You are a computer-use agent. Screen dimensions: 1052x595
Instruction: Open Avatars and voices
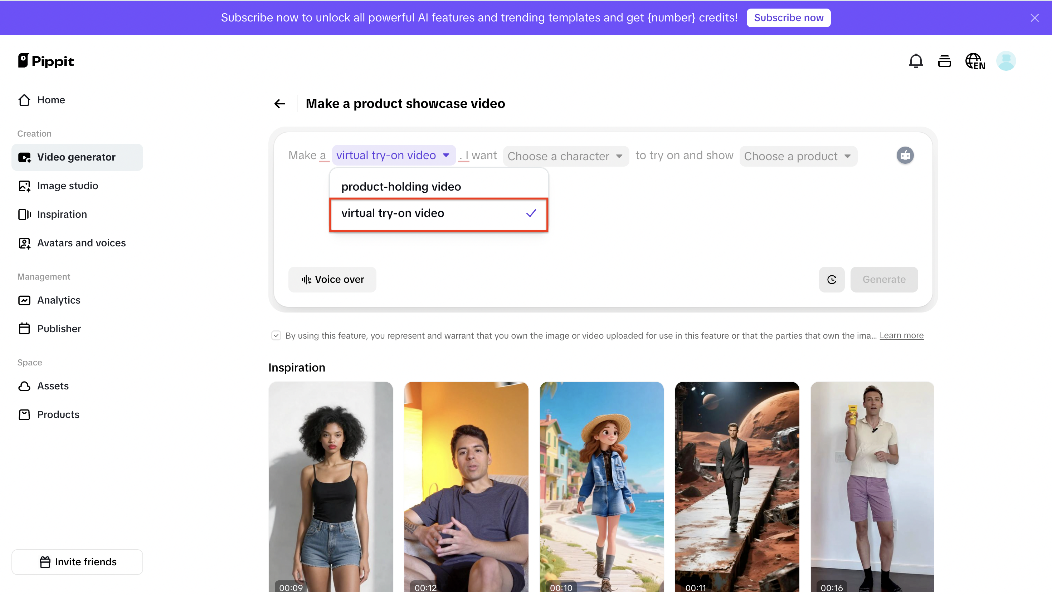coord(81,243)
